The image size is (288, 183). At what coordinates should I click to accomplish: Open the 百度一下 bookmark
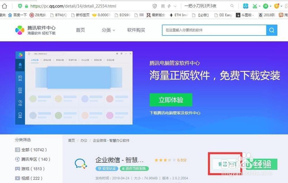(18, 15)
